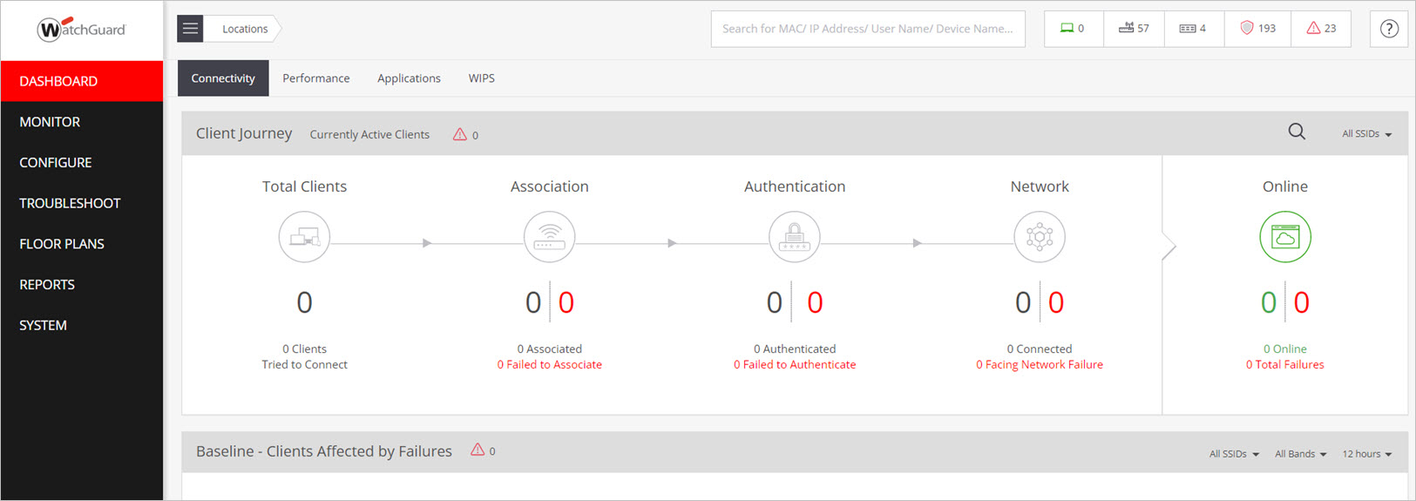Click the 'Currently Active Clients' label
This screenshot has width=1416, height=501.
369,134
